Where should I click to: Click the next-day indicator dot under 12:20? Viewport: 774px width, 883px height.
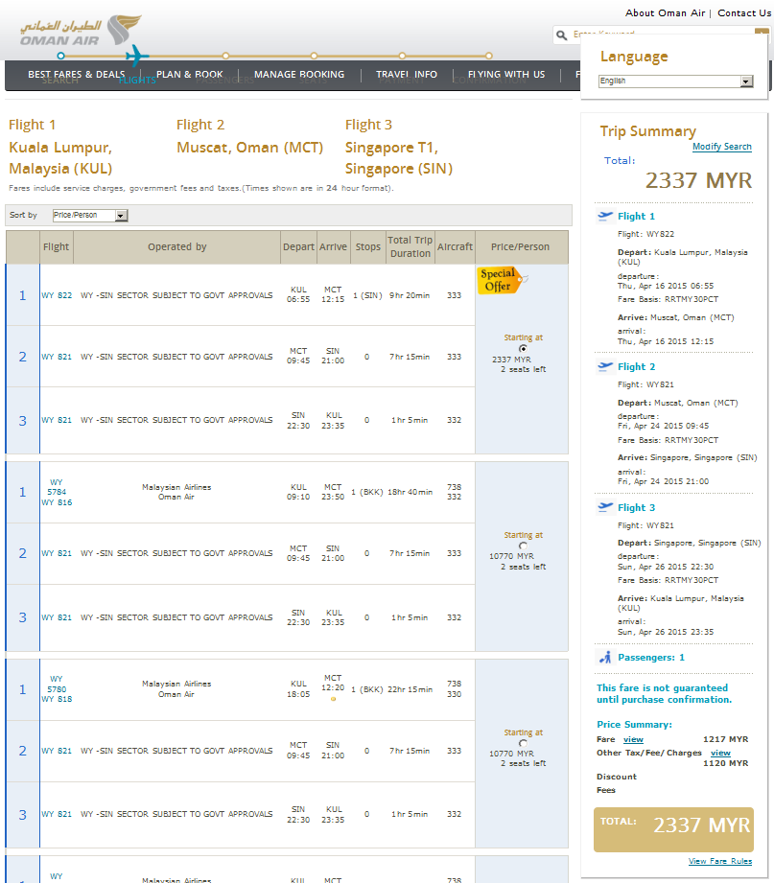(333, 699)
